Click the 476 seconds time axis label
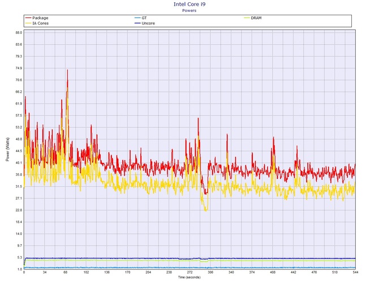Screen dimensions: 379x284 pyautogui.click(x=314, y=272)
